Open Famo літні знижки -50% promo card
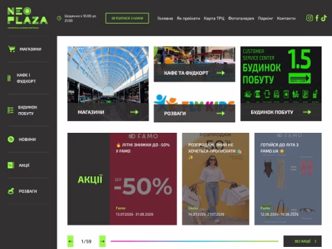Screen dimensions: 332x249 click(143, 179)
